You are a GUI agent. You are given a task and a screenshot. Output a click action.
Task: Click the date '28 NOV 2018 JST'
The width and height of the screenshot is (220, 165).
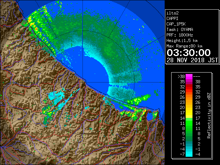(x=192, y=60)
